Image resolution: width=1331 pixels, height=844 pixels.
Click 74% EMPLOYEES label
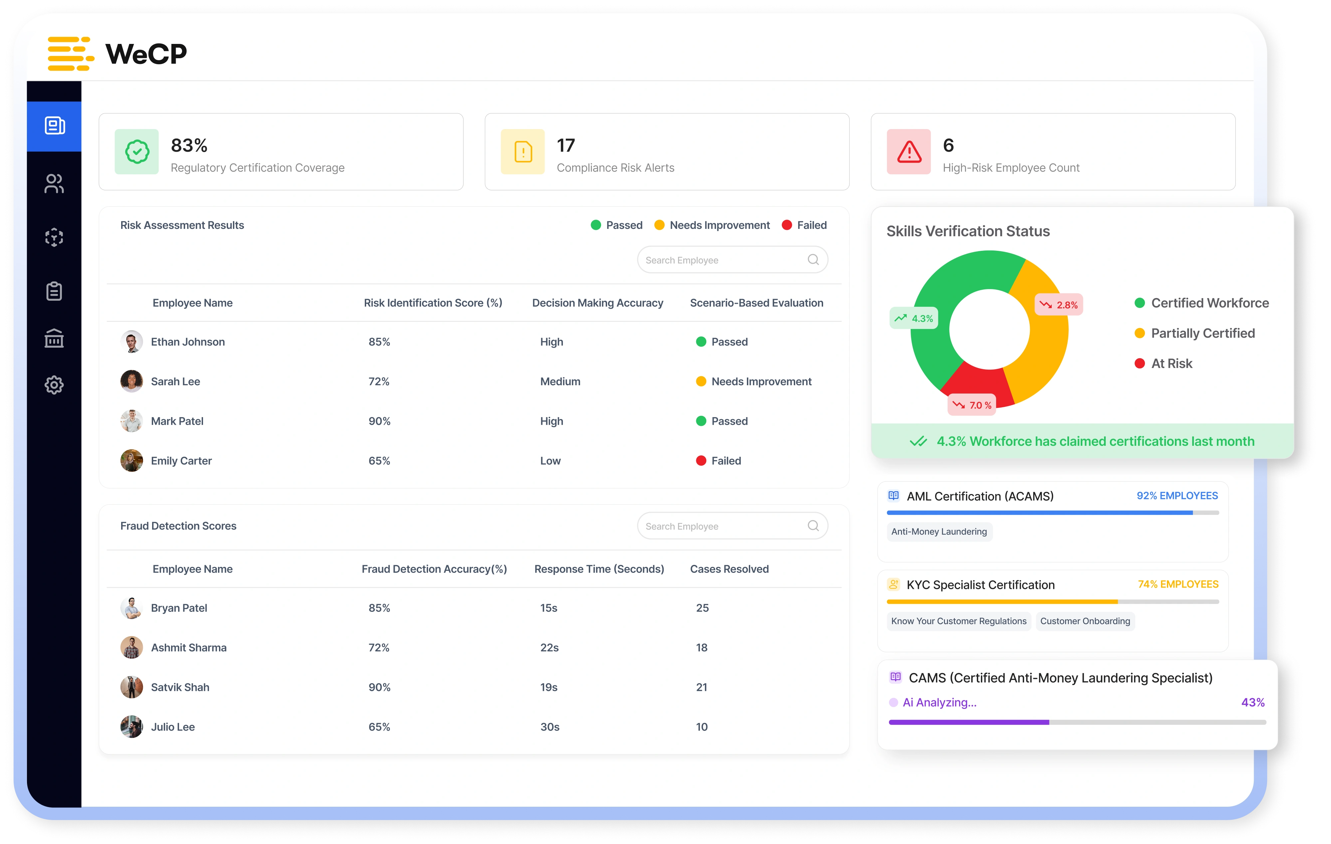[x=1178, y=584]
